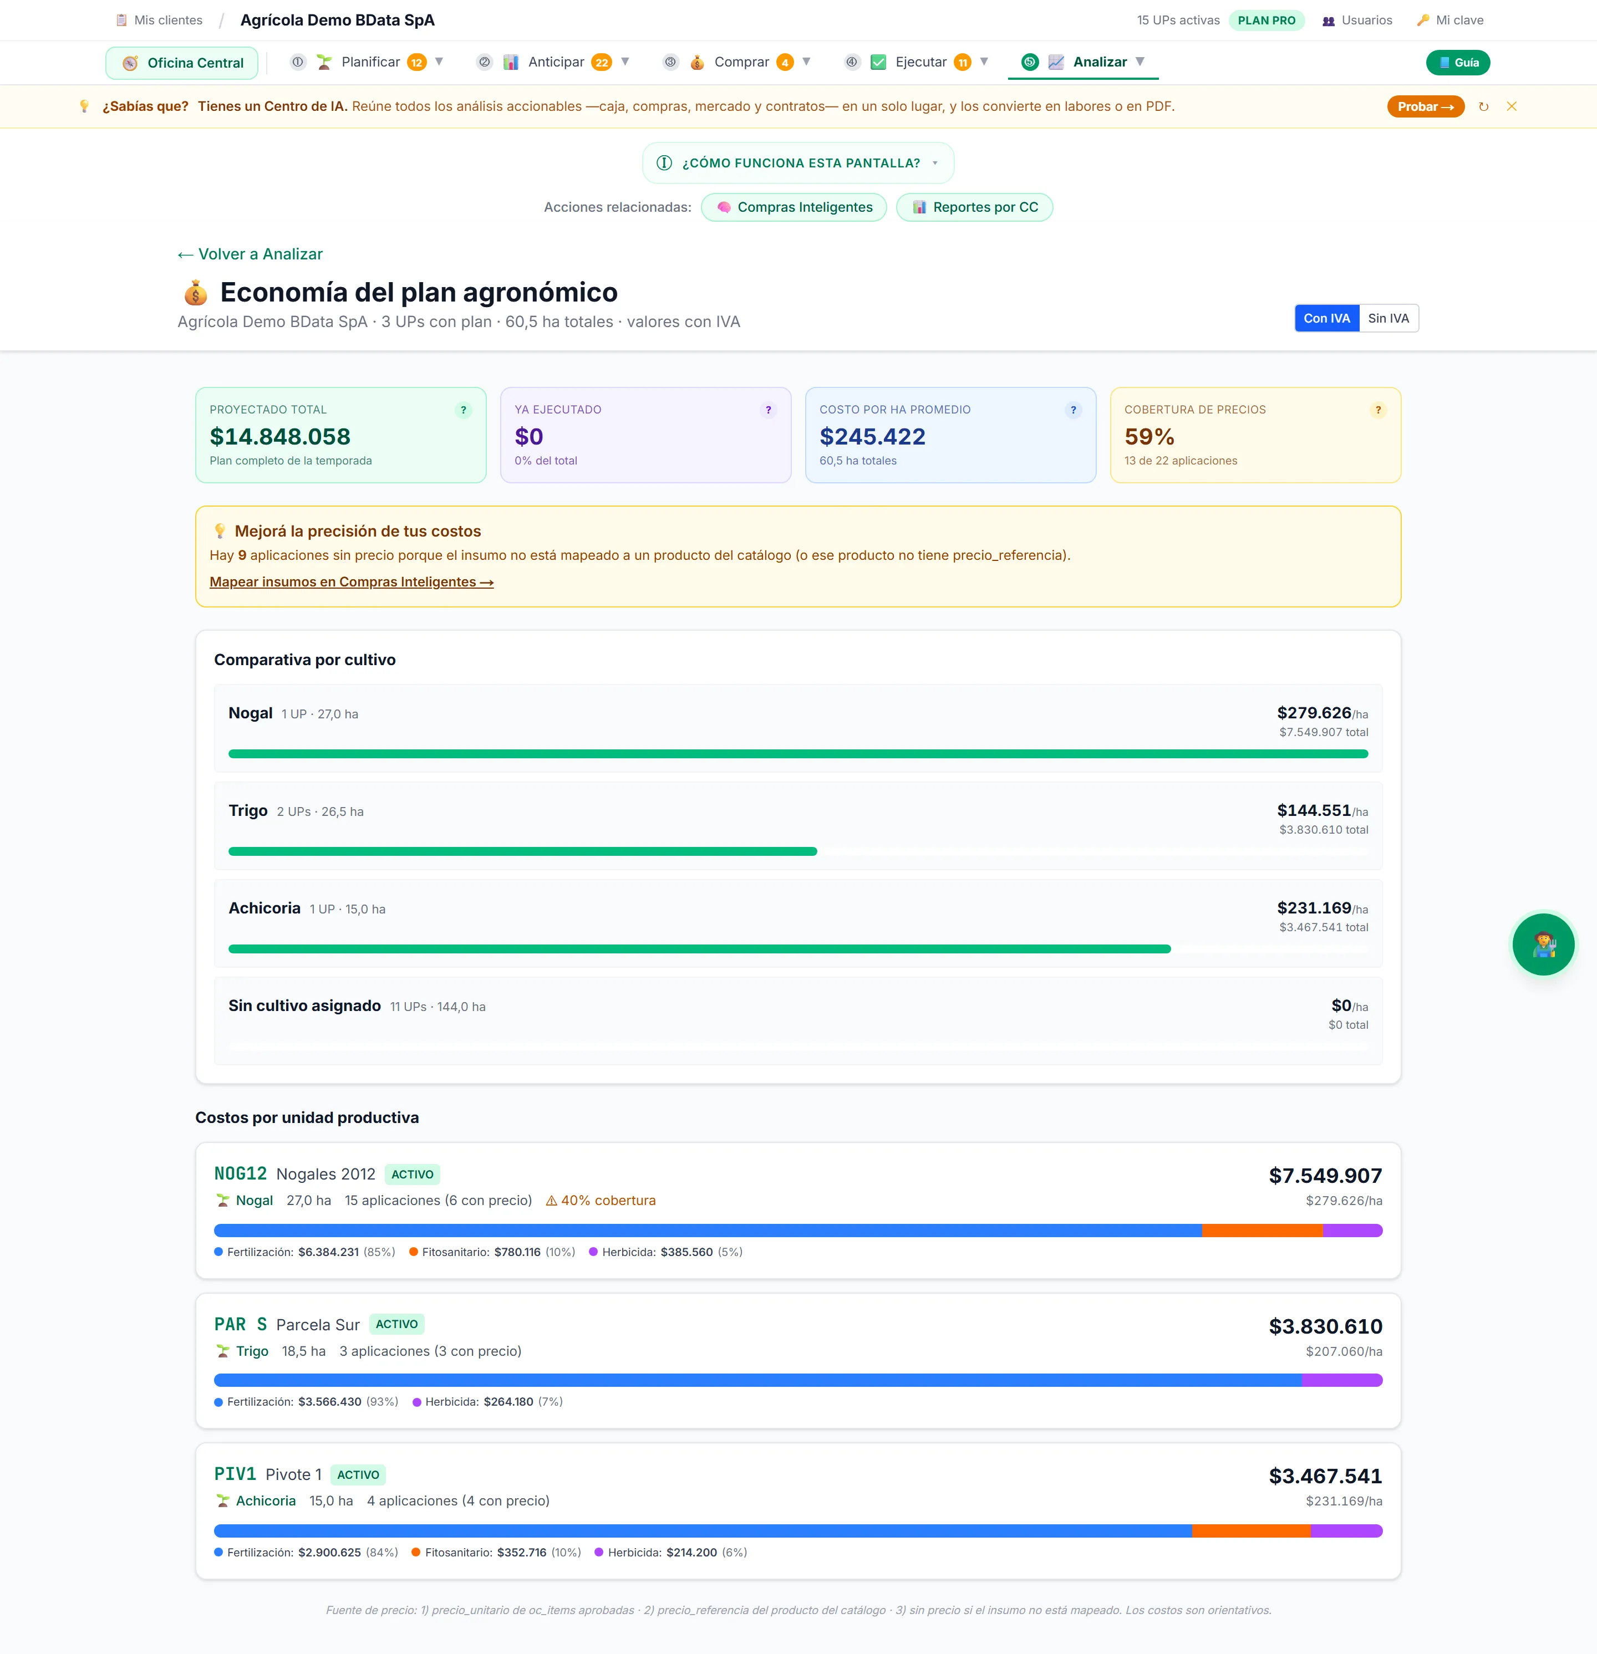Open help icon on Costo por ha card
Image resolution: width=1597 pixels, height=1654 pixels.
[x=1073, y=410]
